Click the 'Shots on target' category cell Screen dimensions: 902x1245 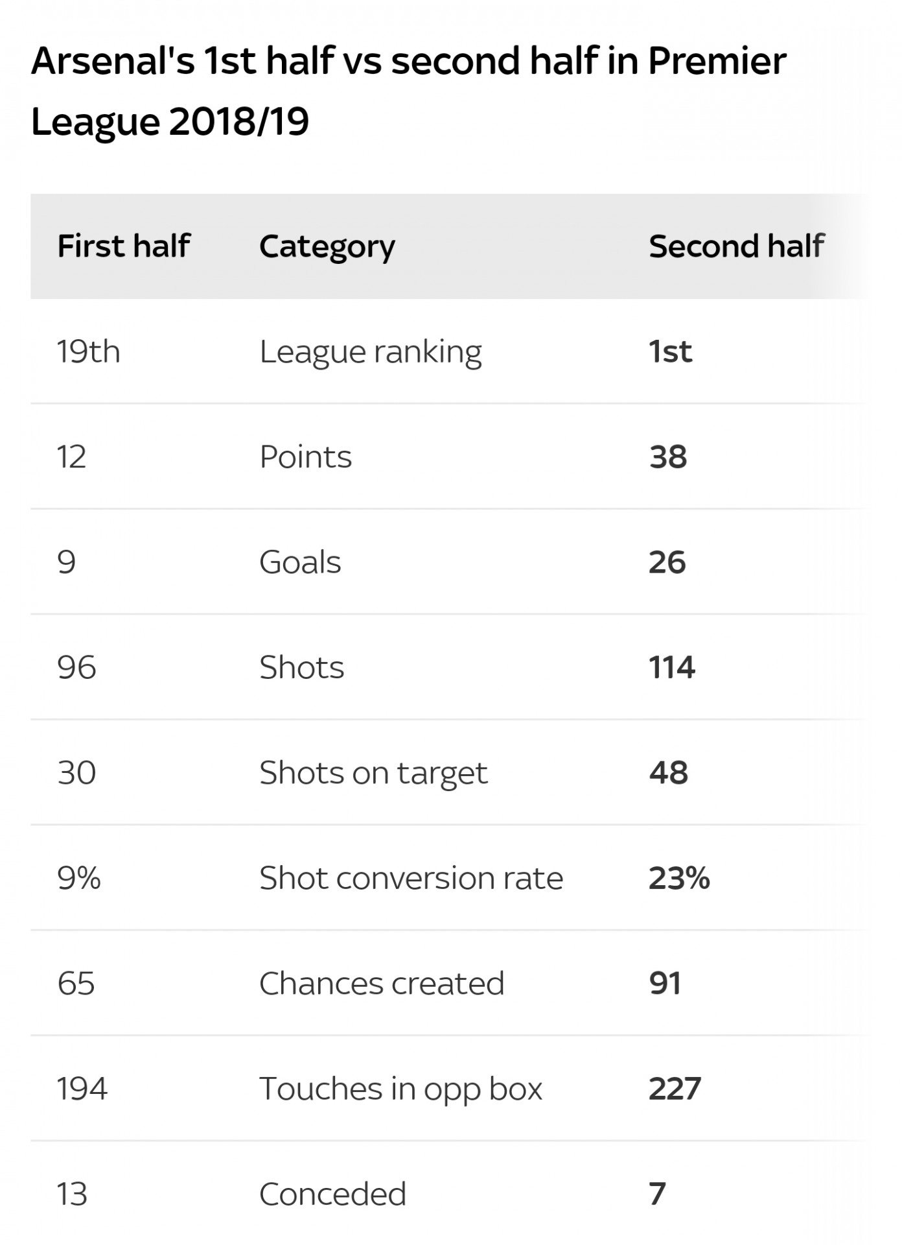(373, 774)
